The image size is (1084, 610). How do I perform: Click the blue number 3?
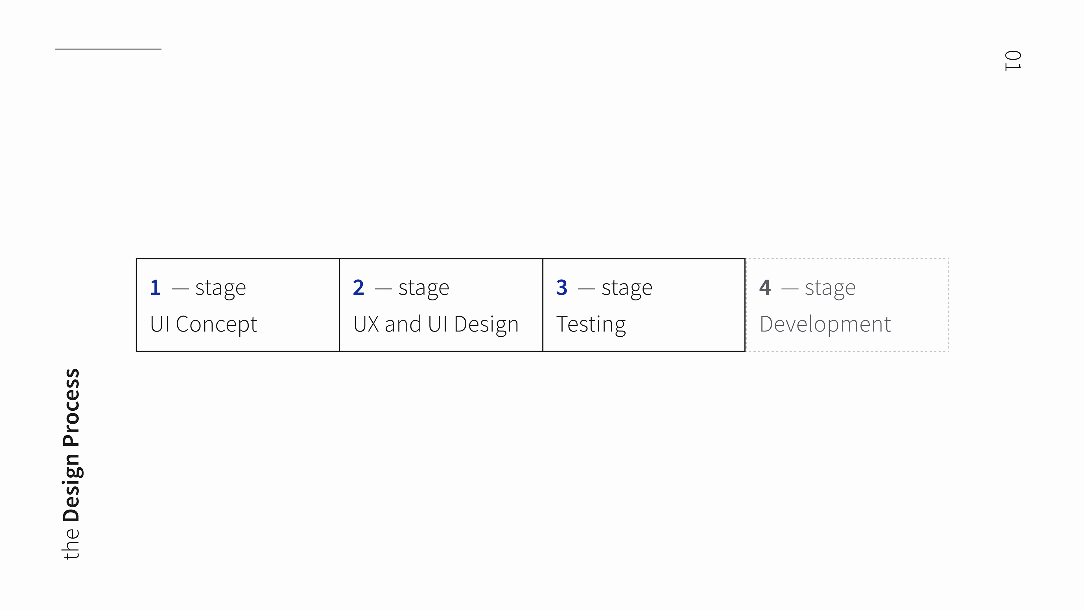pyautogui.click(x=562, y=288)
